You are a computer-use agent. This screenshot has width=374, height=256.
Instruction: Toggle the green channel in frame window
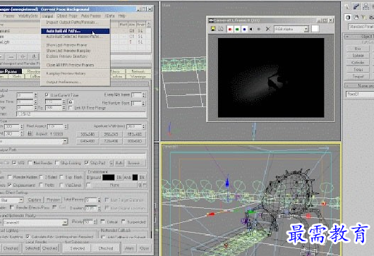[237, 29]
